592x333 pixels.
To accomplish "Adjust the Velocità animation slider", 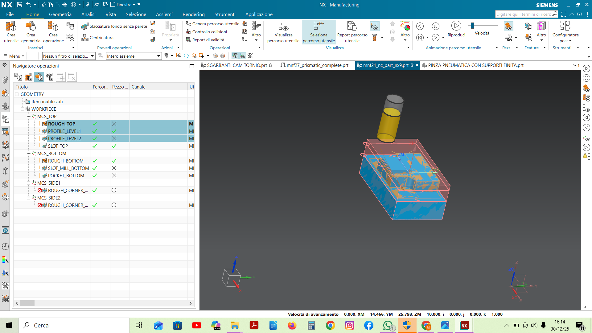I will click(x=472, y=26).
